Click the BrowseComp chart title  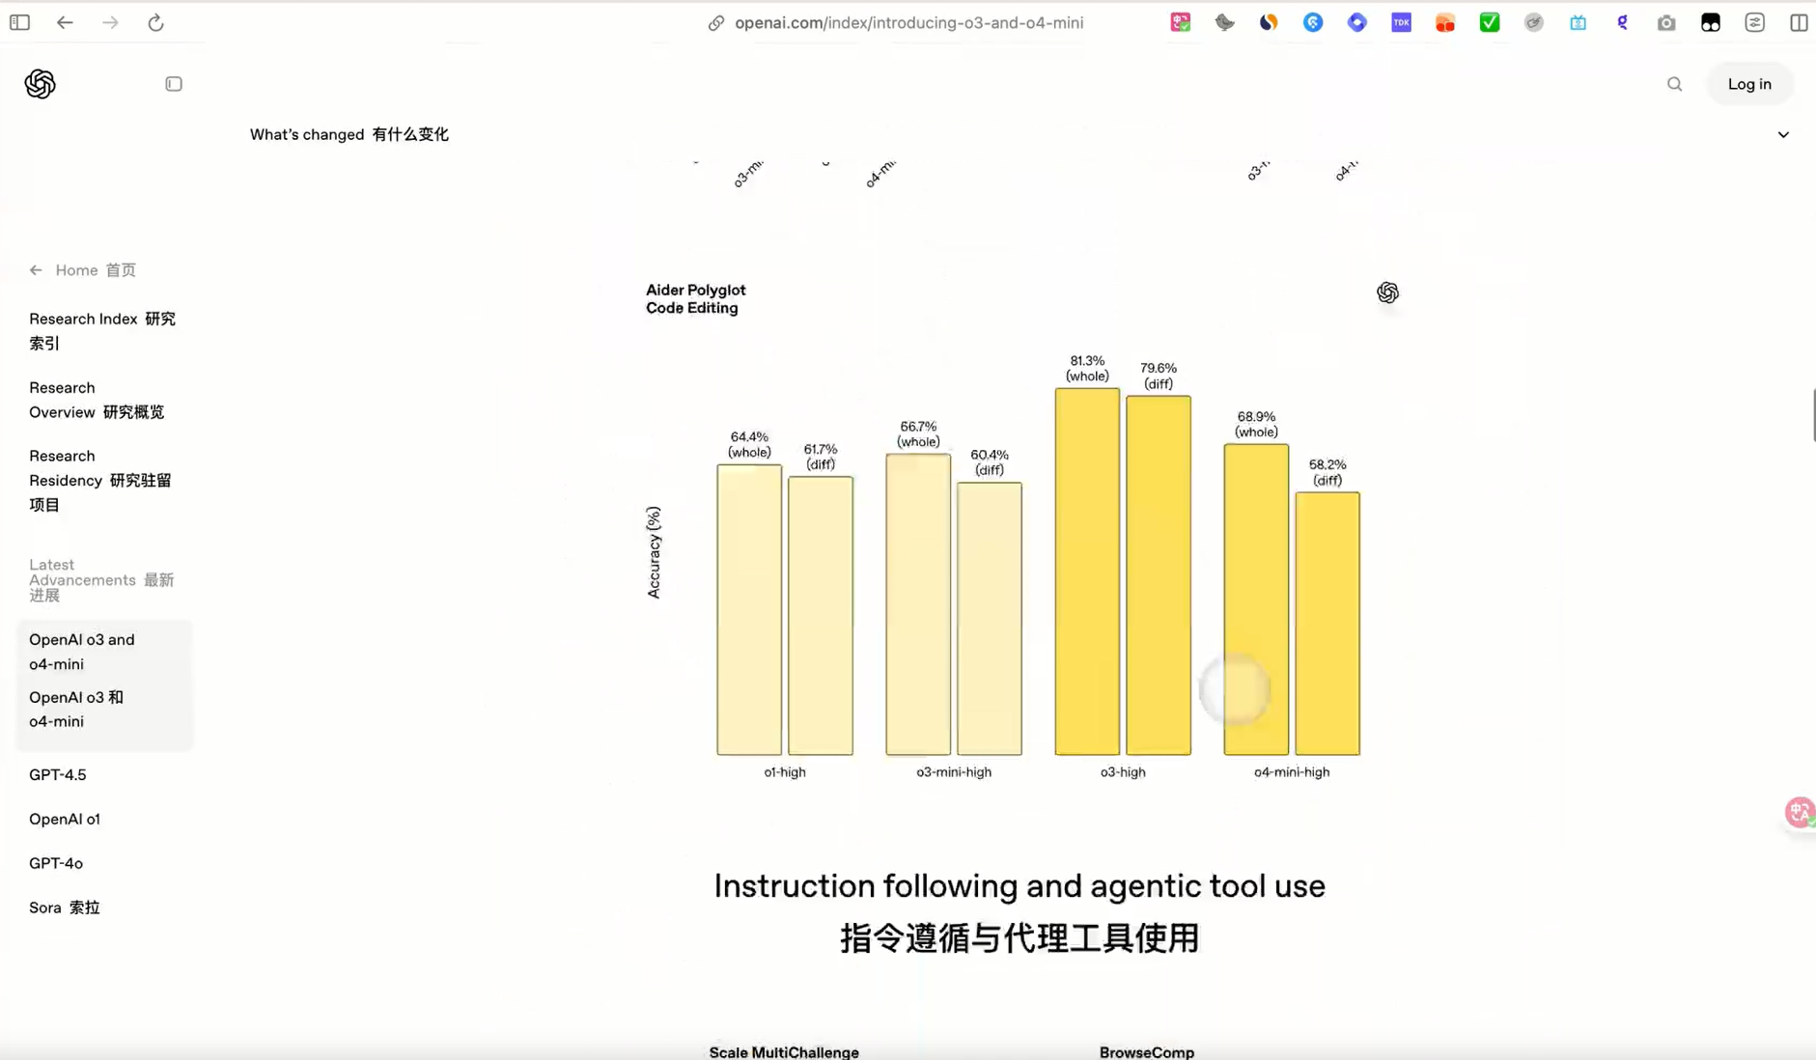click(x=1147, y=1051)
